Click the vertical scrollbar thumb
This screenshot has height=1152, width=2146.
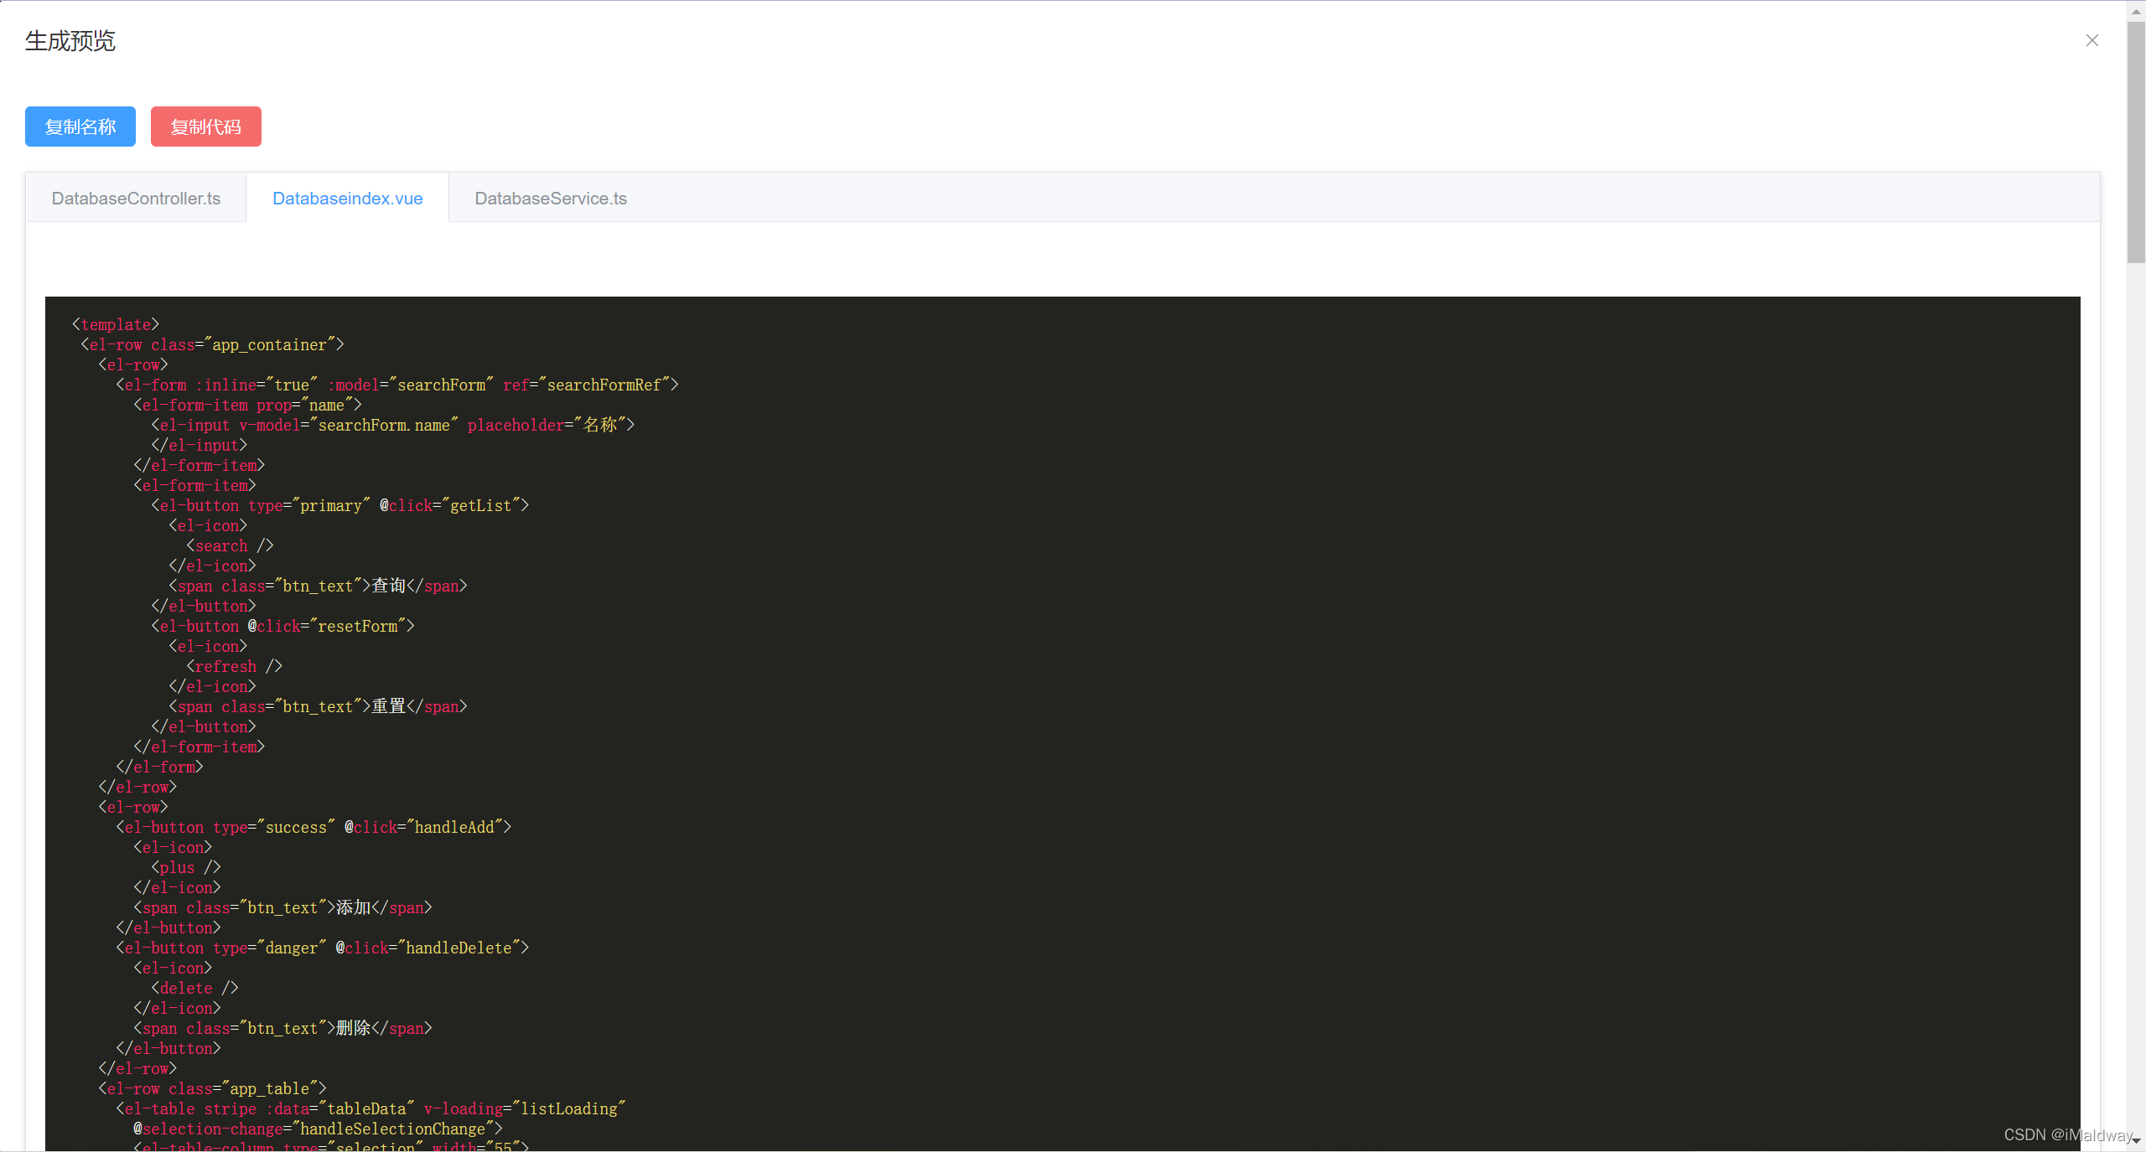coord(2135,142)
